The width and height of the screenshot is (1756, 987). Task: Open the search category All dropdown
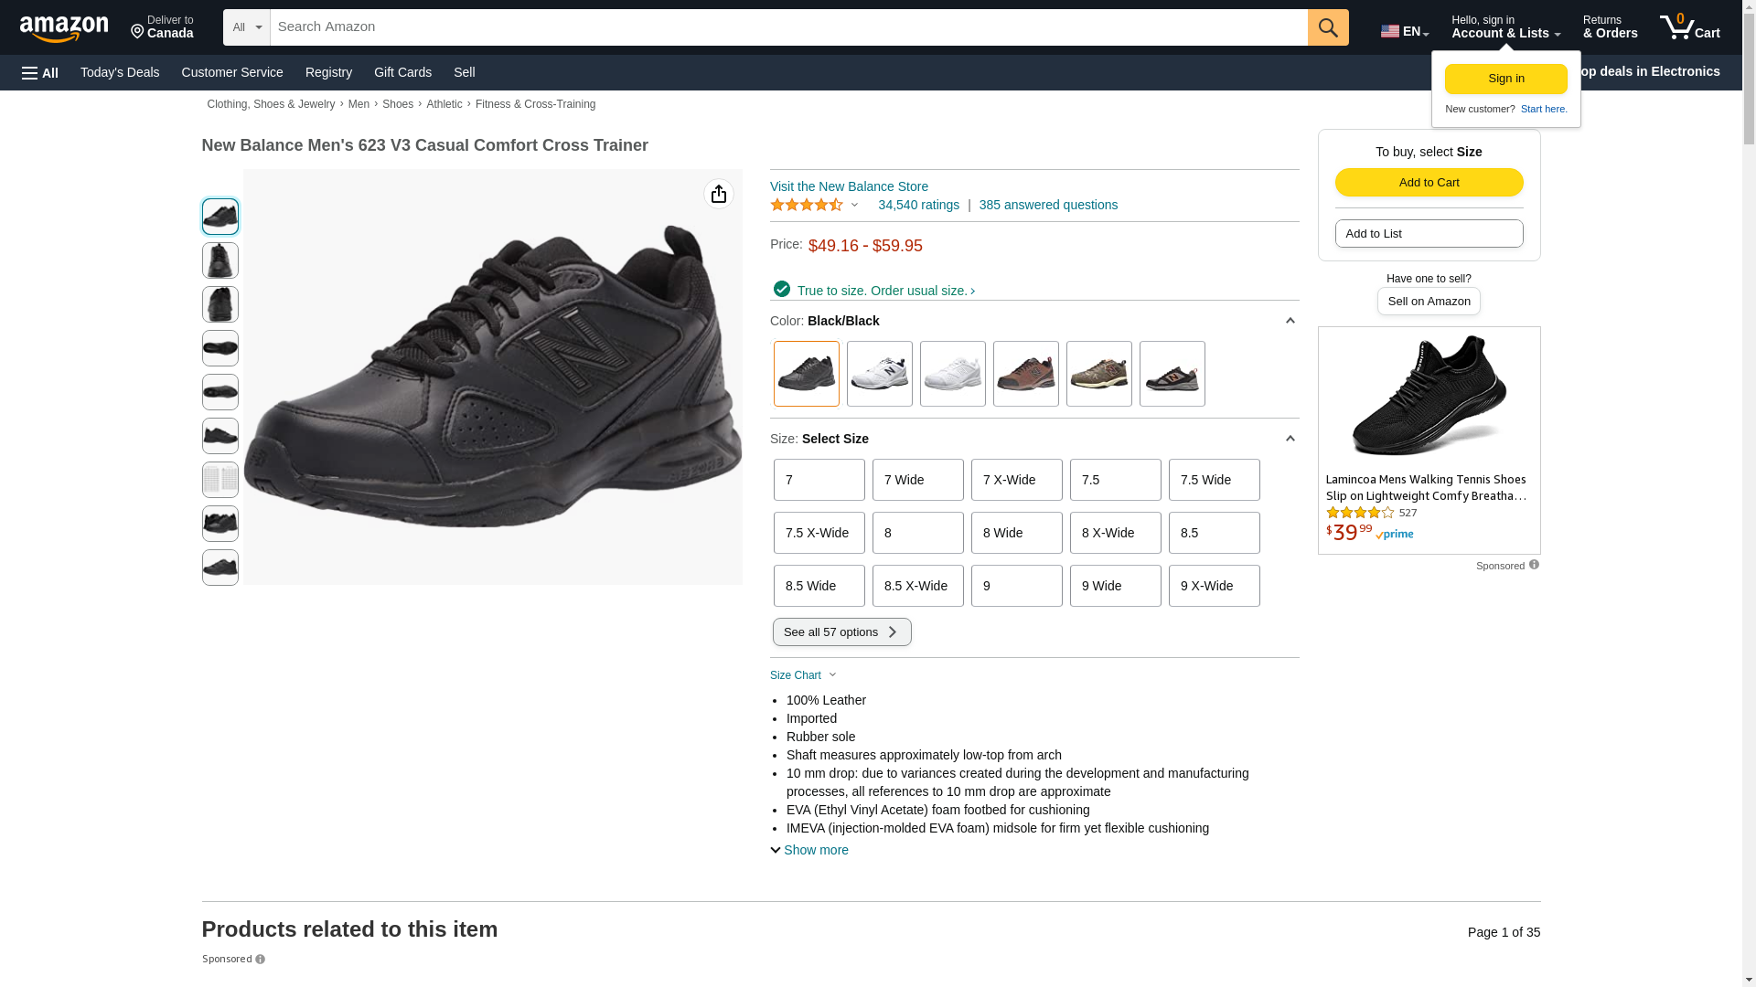[246, 27]
